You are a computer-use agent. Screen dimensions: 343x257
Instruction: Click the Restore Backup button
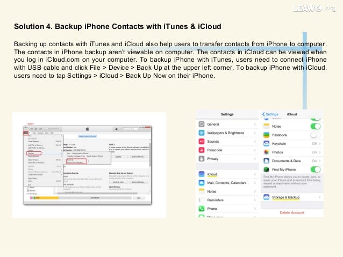pyautogui.click(x=138, y=182)
